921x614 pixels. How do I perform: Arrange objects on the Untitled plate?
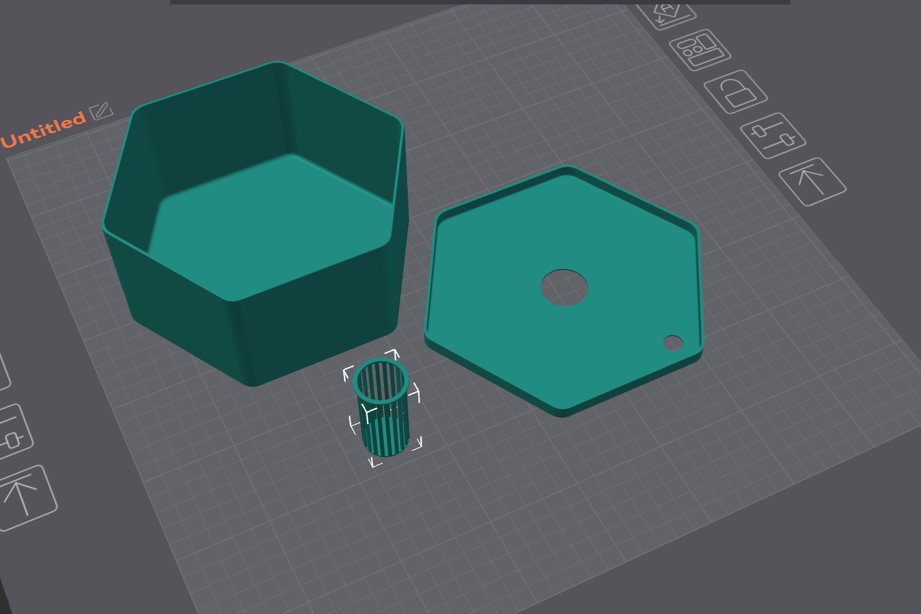(x=700, y=51)
